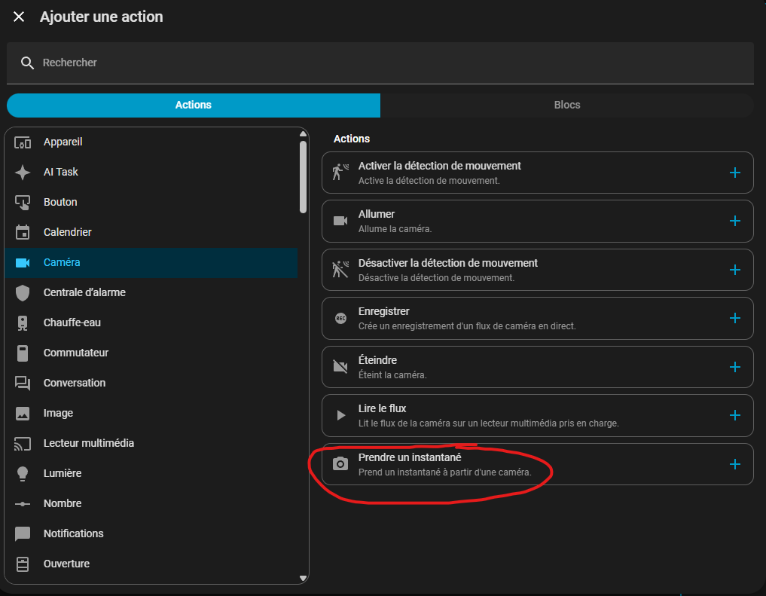Add the Prendre un instantané action with plus

point(735,463)
